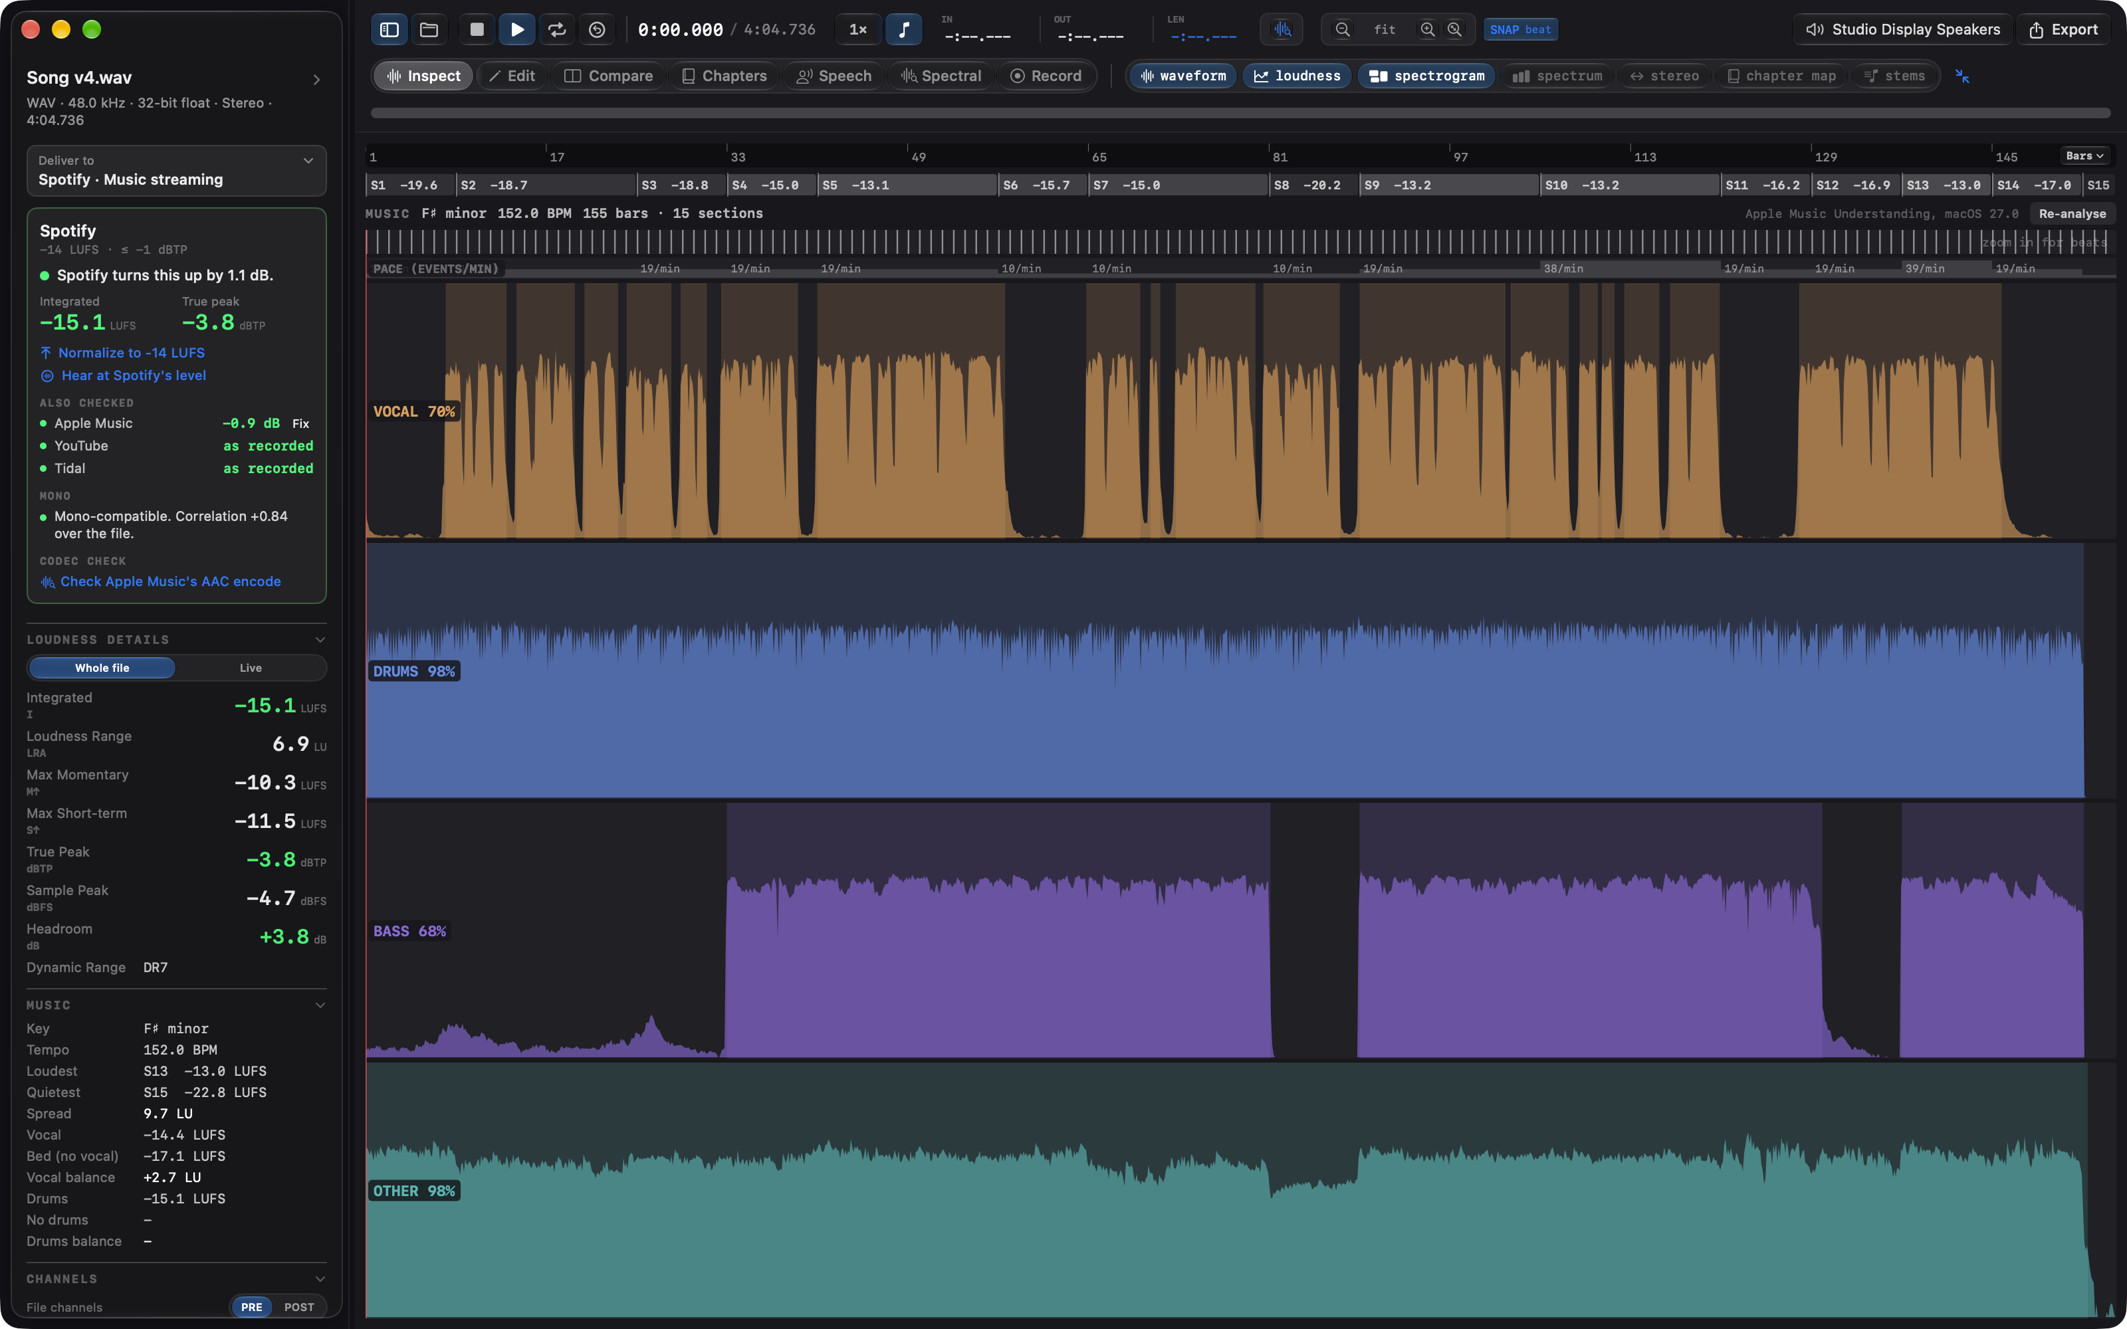Click Hear at Spotify's level link
Image resolution: width=2127 pixels, height=1329 pixels.
point(123,375)
